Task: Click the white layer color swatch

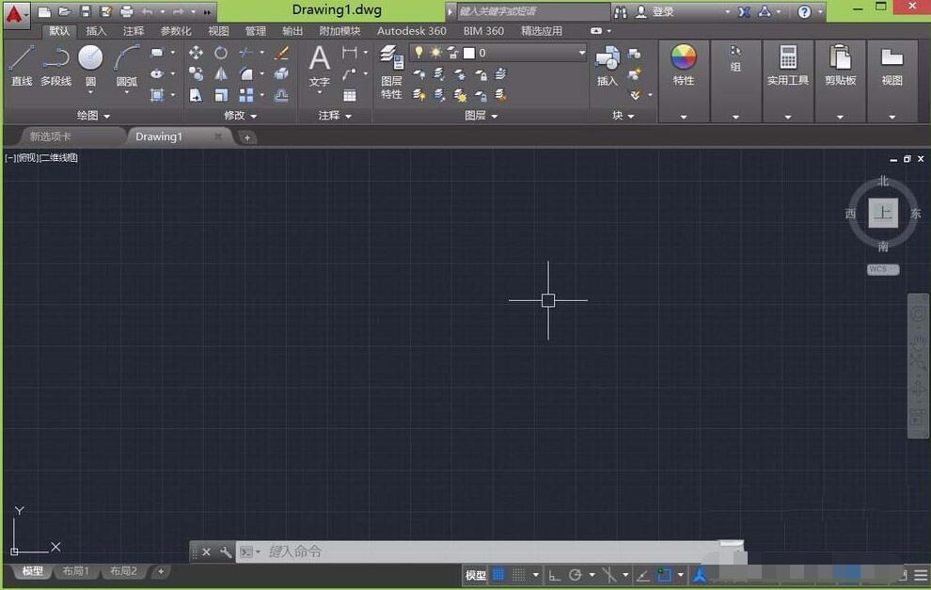Action: click(469, 53)
